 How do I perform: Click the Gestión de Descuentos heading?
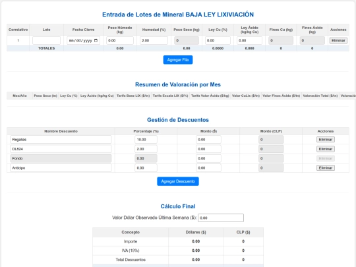178,120
